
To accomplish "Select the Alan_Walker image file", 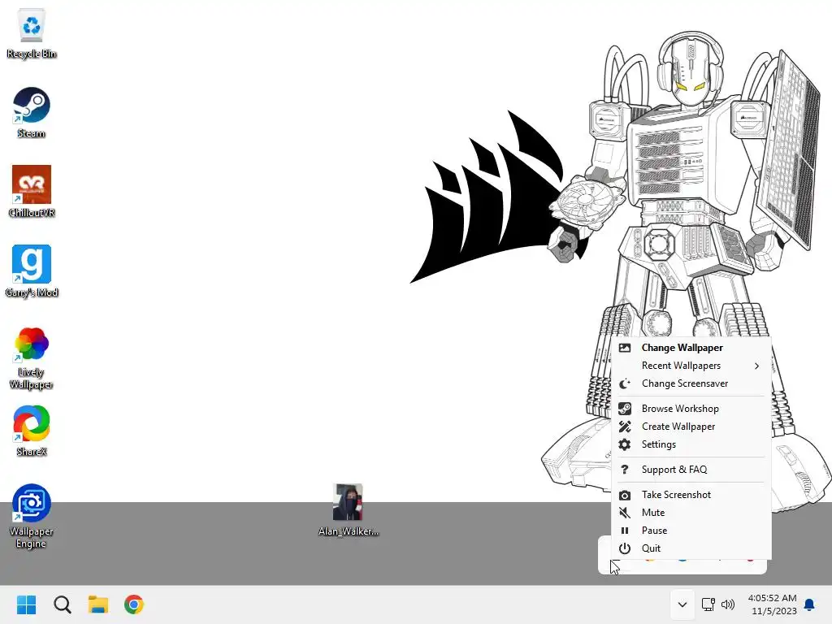I will 348,510.
